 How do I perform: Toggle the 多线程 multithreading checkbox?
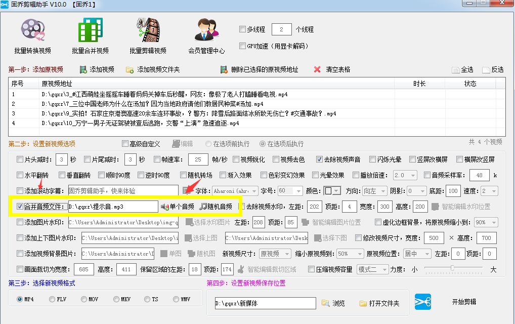(x=242, y=29)
